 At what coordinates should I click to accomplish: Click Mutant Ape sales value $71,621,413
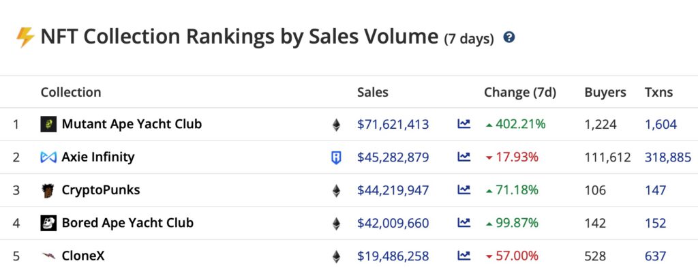click(x=393, y=124)
